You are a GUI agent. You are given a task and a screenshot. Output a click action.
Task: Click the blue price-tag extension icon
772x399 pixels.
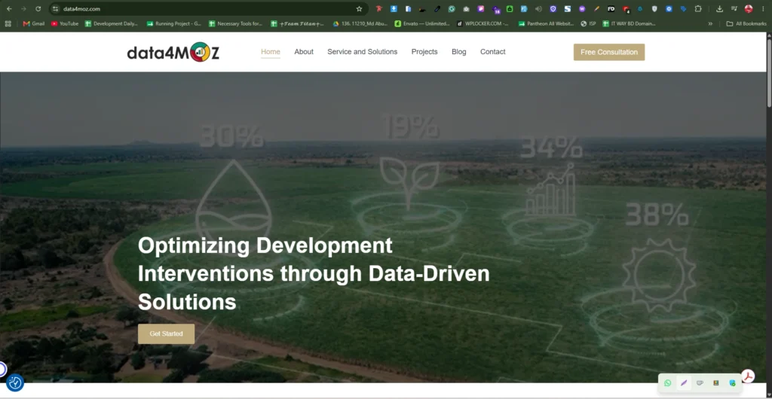point(683,9)
